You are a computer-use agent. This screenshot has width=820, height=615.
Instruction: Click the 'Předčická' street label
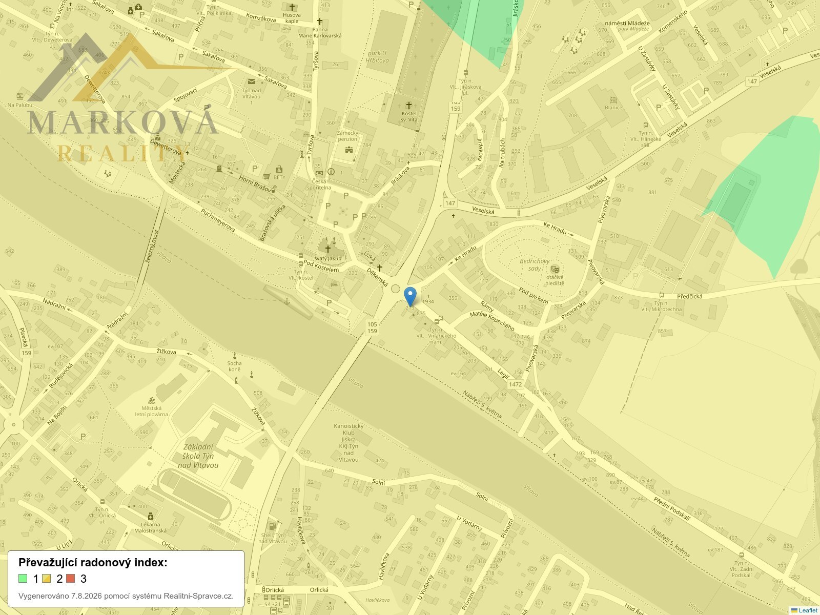[x=690, y=296]
